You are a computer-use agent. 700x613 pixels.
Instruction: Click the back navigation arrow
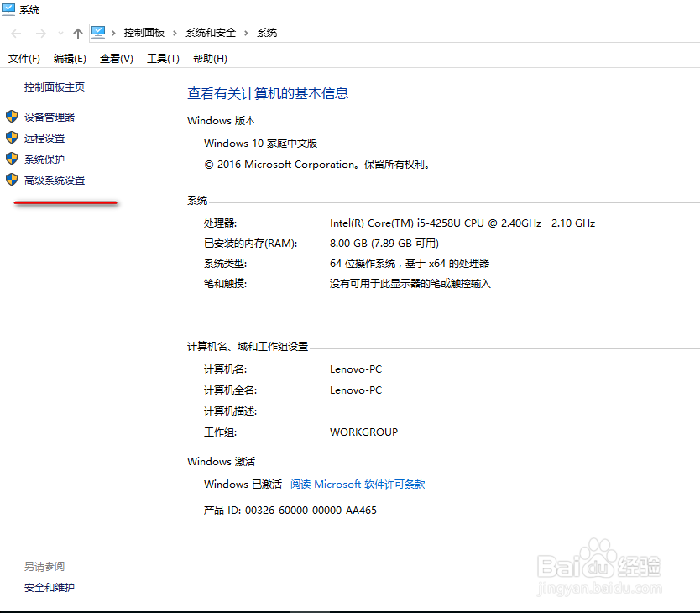pos(16,34)
